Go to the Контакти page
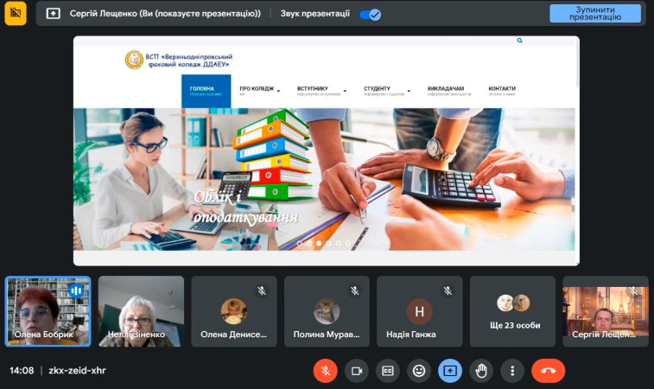Viewport: 654px width, 389px height. (x=502, y=89)
